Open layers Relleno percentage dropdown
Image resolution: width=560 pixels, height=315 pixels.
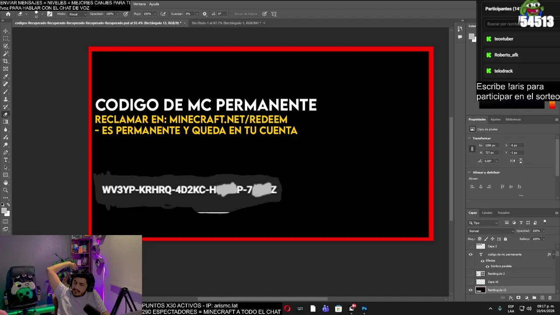[544, 239]
